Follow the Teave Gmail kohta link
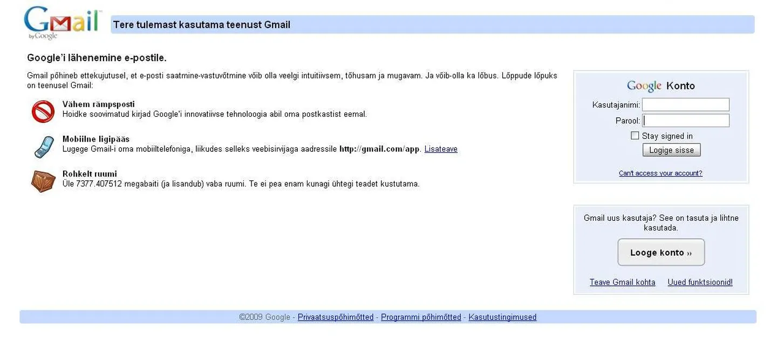The width and height of the screenshot is (778, 351). tap(622, 283)
